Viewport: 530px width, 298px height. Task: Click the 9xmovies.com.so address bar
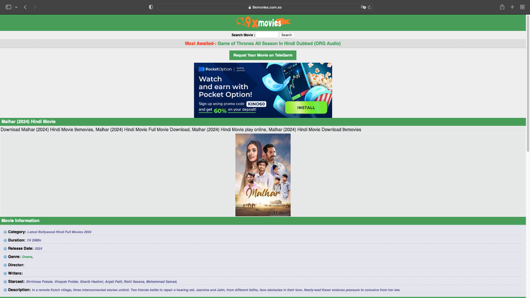click(265, 7)
